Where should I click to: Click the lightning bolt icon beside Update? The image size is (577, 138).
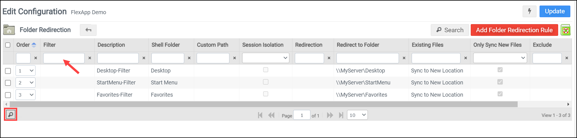(x=529, y=11)
